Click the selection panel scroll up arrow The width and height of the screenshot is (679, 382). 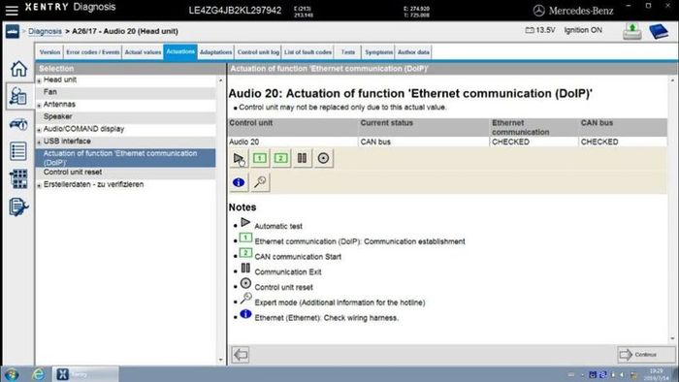(x=220, y=80)
